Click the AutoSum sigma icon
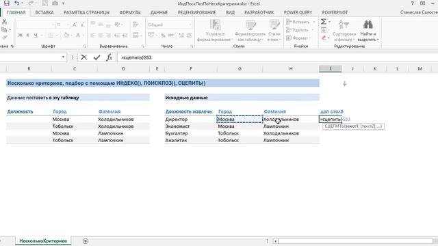The image size is (438, 246). [324, 21]
